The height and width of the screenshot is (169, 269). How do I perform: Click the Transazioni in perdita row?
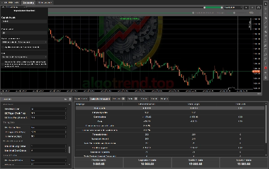click(x=170, y=152)
